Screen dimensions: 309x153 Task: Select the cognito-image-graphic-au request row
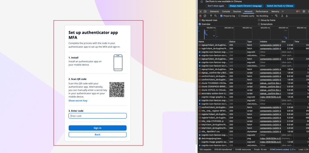[253, 142]
